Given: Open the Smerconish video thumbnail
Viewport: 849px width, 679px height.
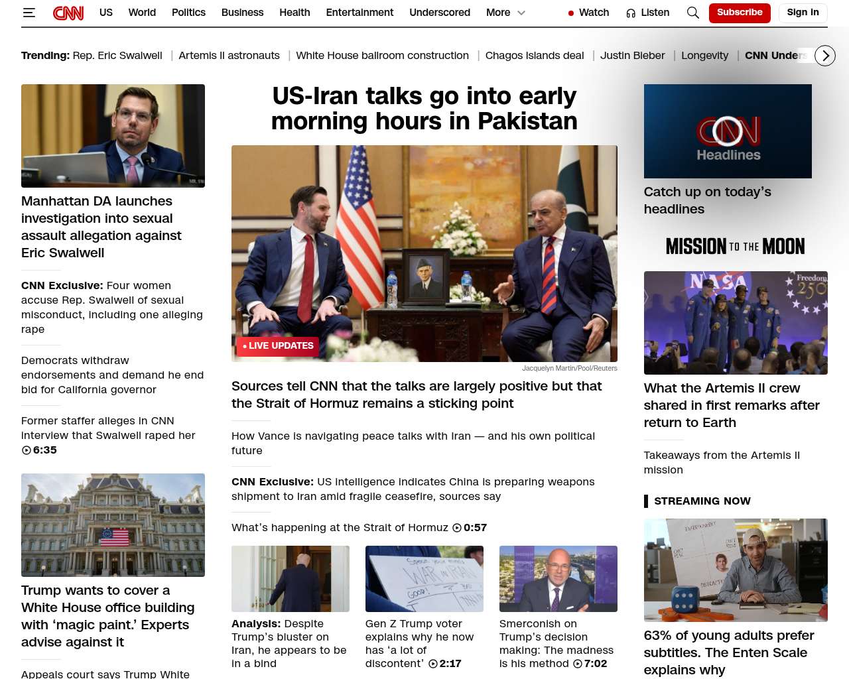Looking at the screenshot, I should (558, 579).
